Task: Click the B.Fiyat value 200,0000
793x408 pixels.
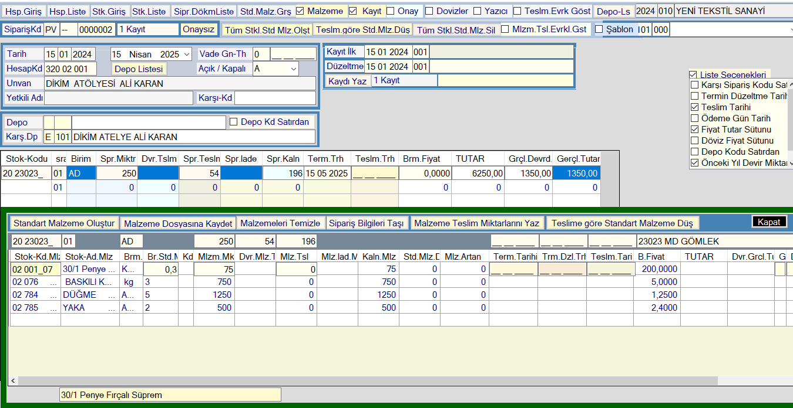Action: click(x=657, y=269)
